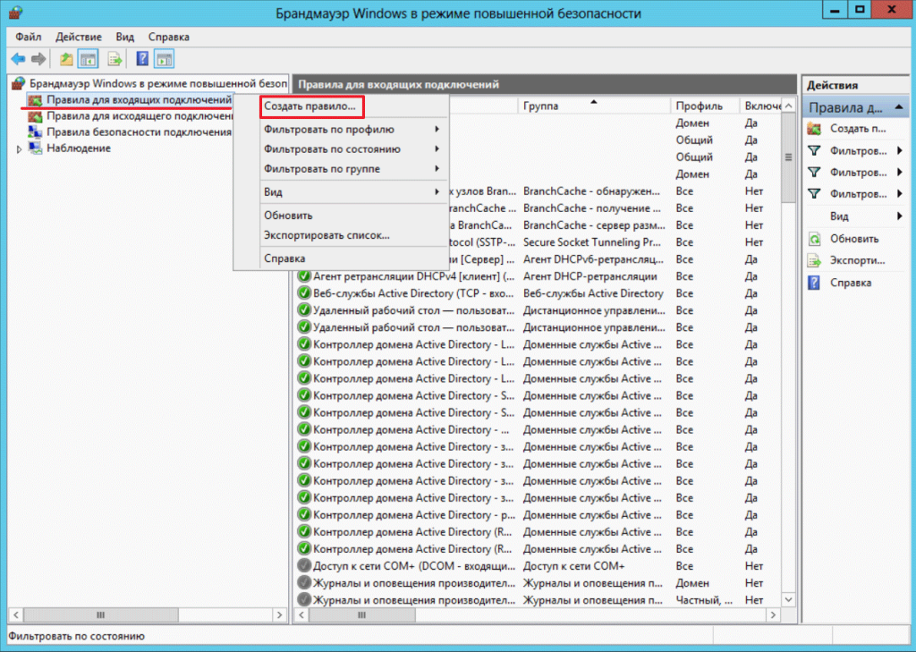Open the Вид submenu in context menu

click(340, 191)
